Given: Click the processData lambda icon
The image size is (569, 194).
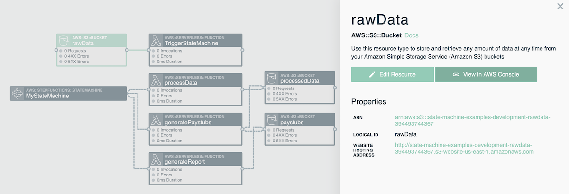Looking at the screenshot, I should point(156,80).
